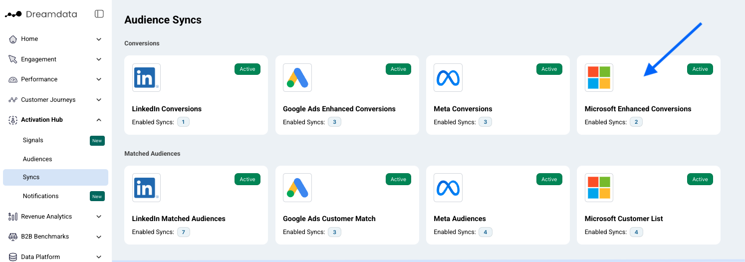
Task: Click the Google Ads Enhanced Conversions logo
Action: coord(297,77)
